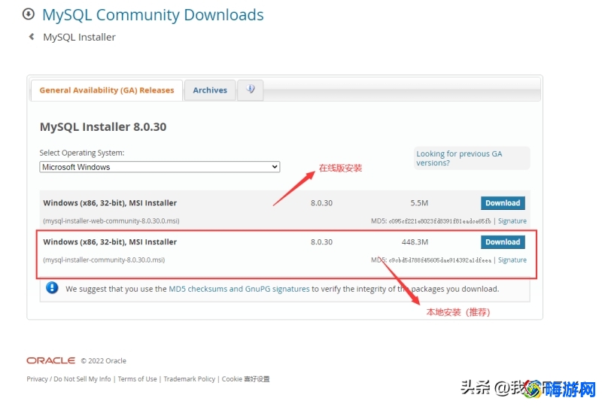This screenshot has height=407, width=602.
Task: Click 8.0.30 version in web installer row
Action: pos(322,203)
